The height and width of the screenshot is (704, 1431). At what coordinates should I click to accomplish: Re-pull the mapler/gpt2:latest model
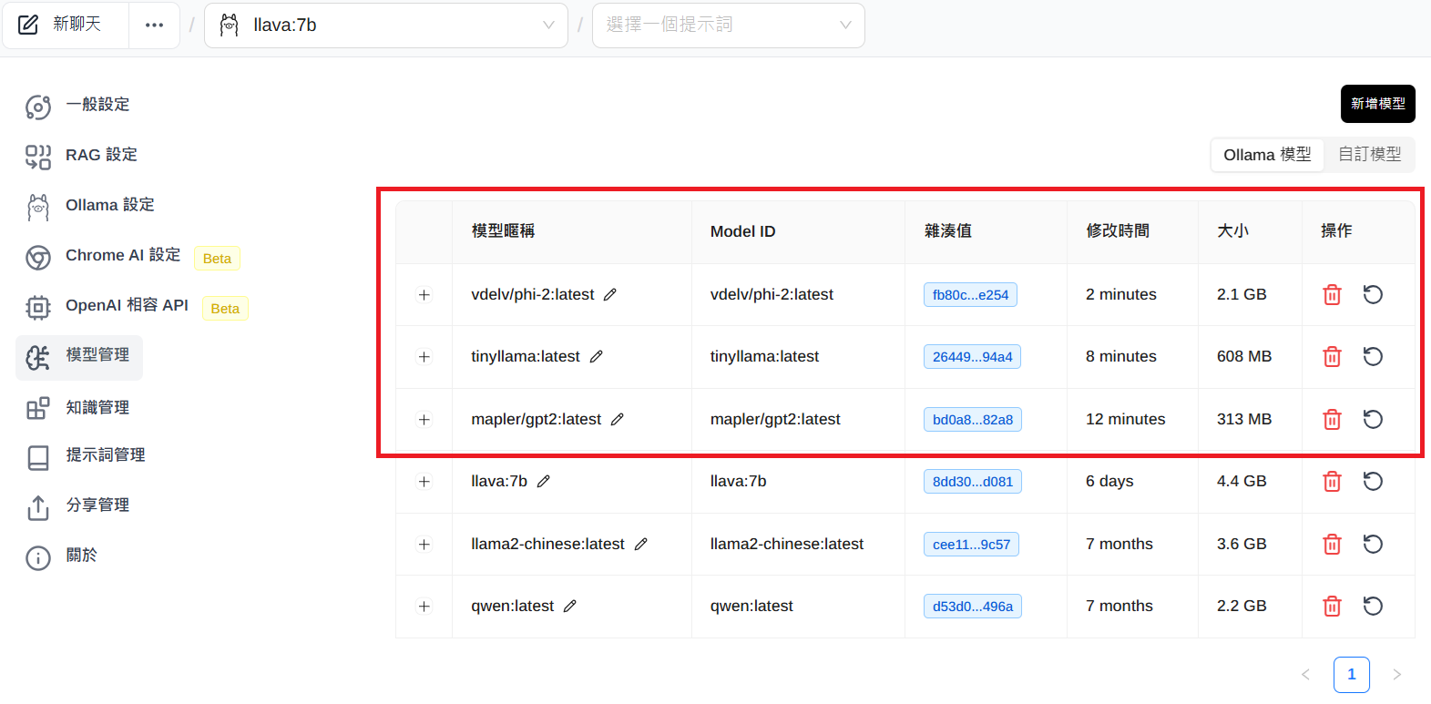(x=1373, y=419)
